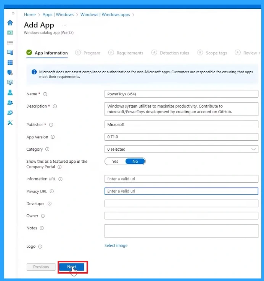This screenshot has width=264, height=281.
Task: Open All services list icon
Action: click(x=10, y=42)
